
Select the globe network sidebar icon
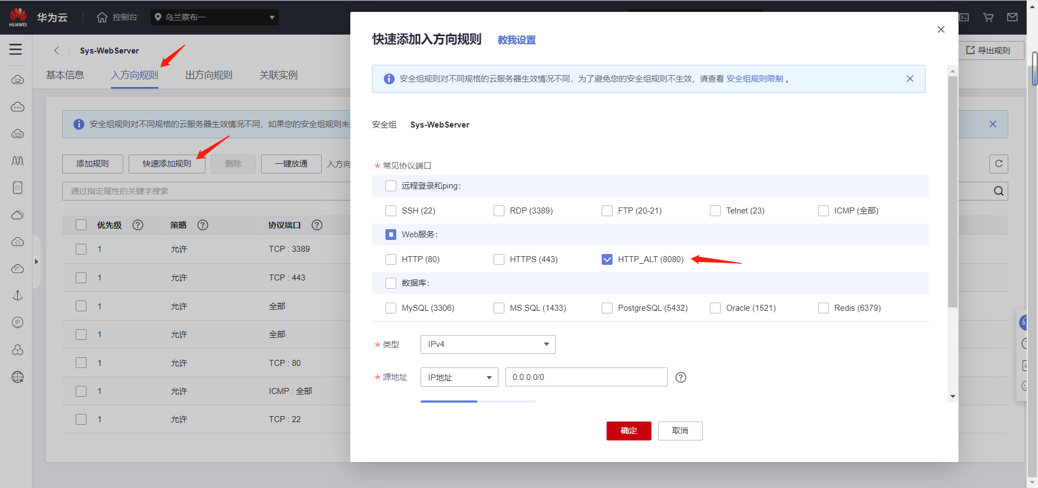coord(17,377)
